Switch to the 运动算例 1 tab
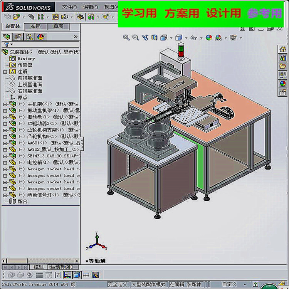 63,267
